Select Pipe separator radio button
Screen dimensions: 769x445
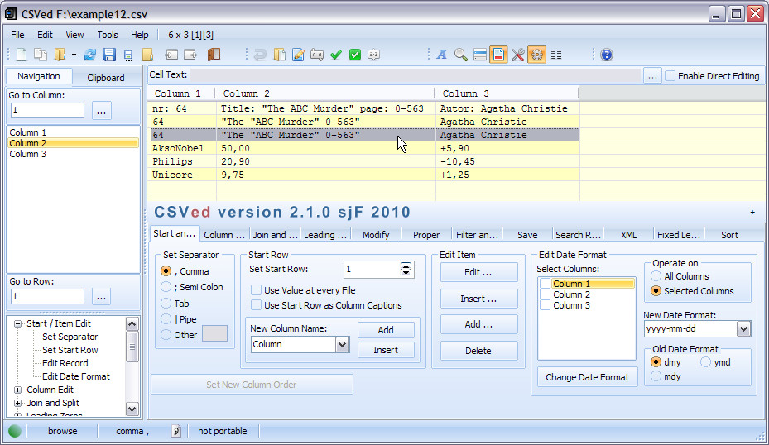click(166, 319)
